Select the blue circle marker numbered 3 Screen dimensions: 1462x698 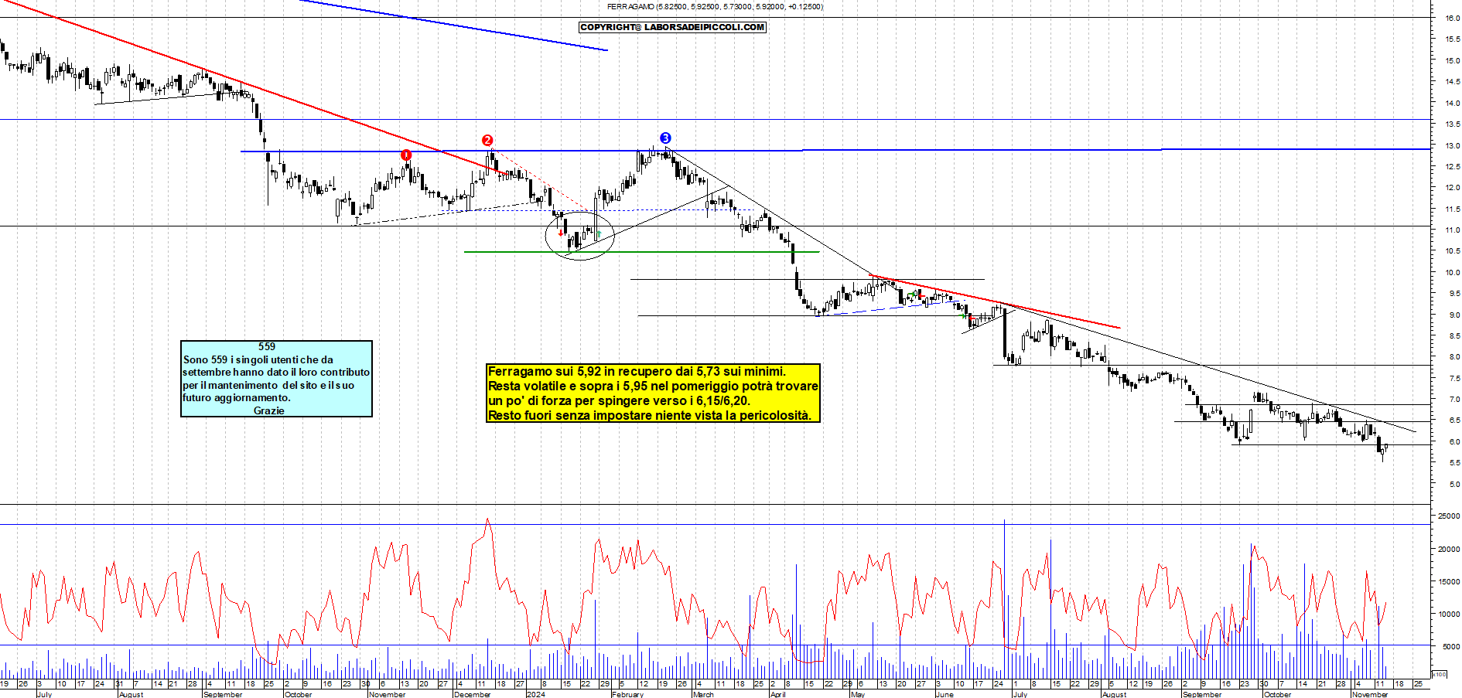coord(665,138)
